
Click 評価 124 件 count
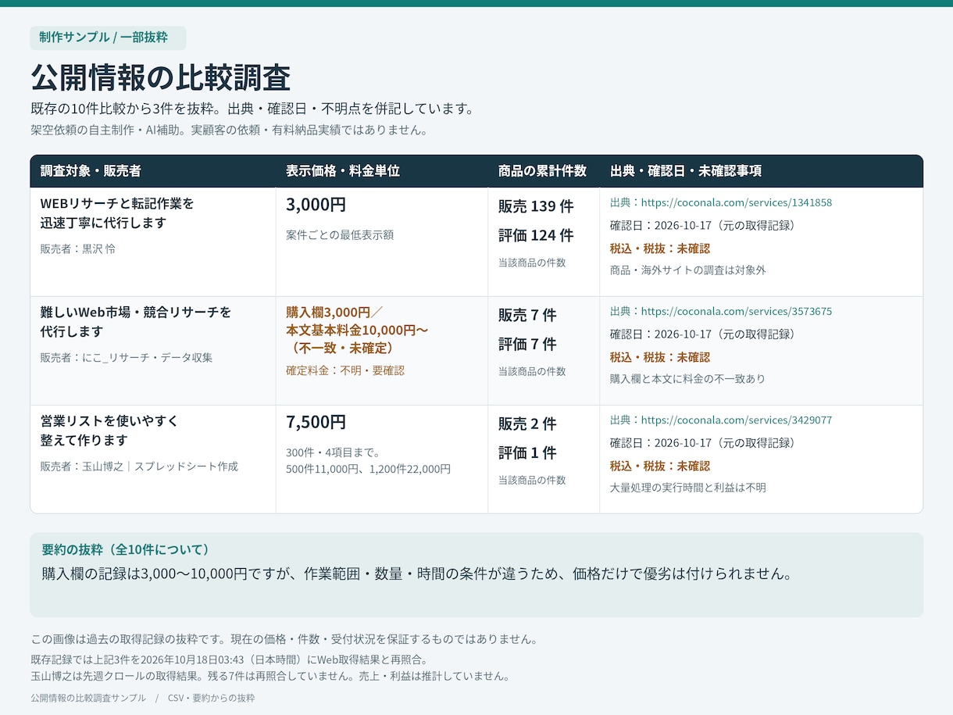pos(536,235)
